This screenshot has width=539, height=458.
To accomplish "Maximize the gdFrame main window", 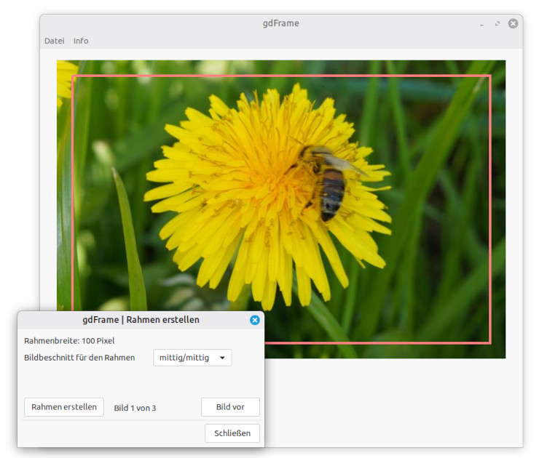I will (x=497, y=24).
